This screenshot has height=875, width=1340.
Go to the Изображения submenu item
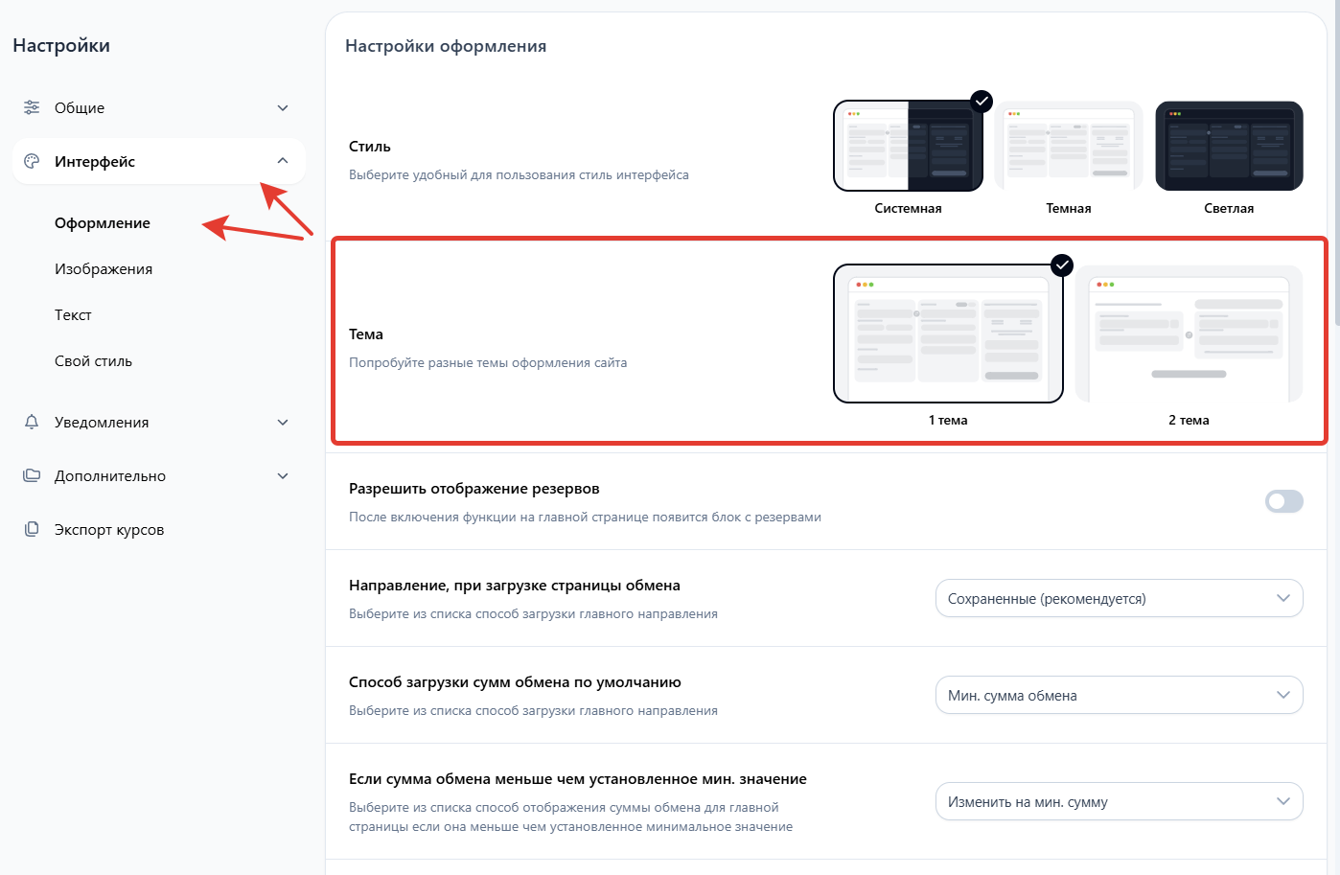[x=104, y=269]
